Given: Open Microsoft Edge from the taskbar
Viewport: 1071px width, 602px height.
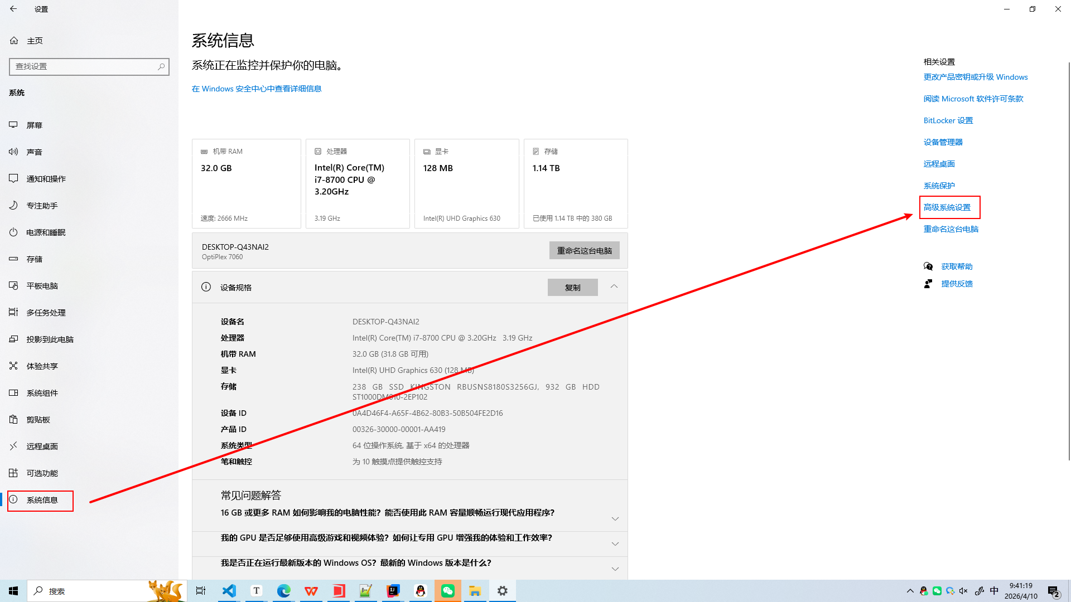Looking at the screenshot, I should pyautogui.click(x=284, y=590).
